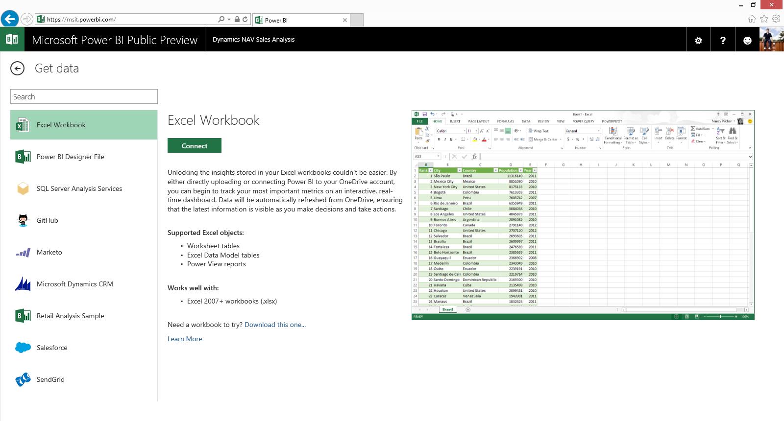Click the Power BI logo icon
Image resolution: width=784 pixels, height=421 pixels.
12,39
